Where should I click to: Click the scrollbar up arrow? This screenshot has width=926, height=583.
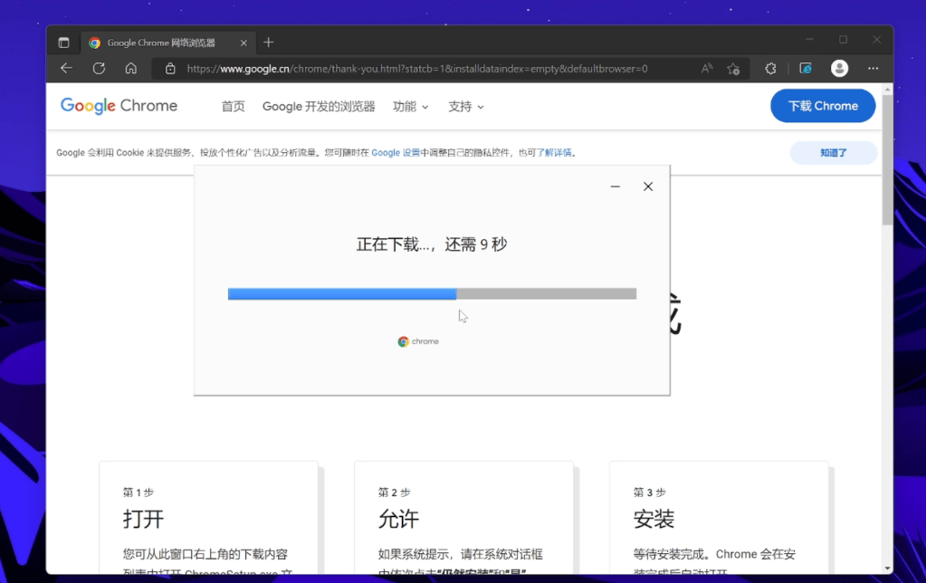point(888,90)
